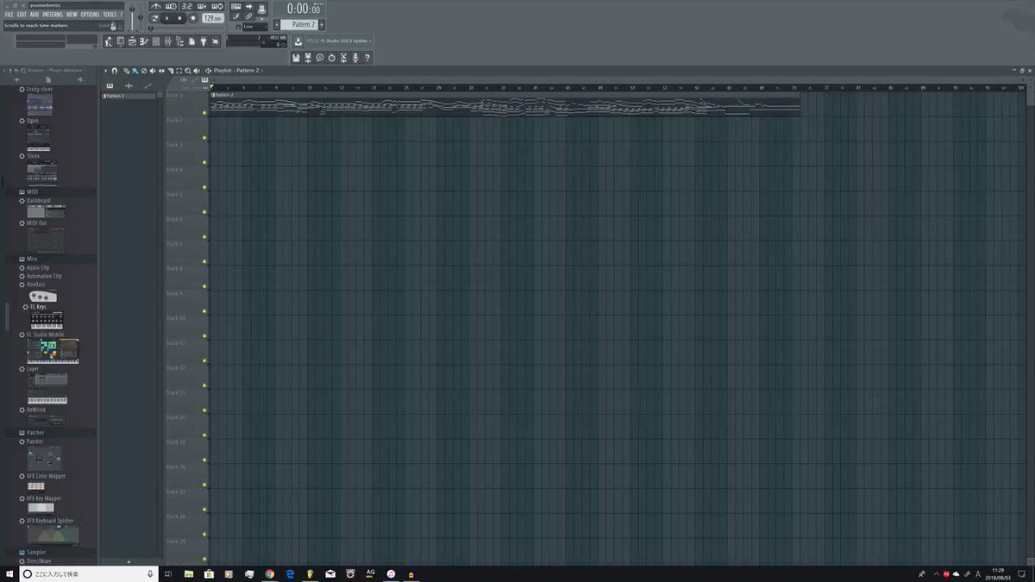
Task: Open the VIEW menu
Action: coord(72,15)
